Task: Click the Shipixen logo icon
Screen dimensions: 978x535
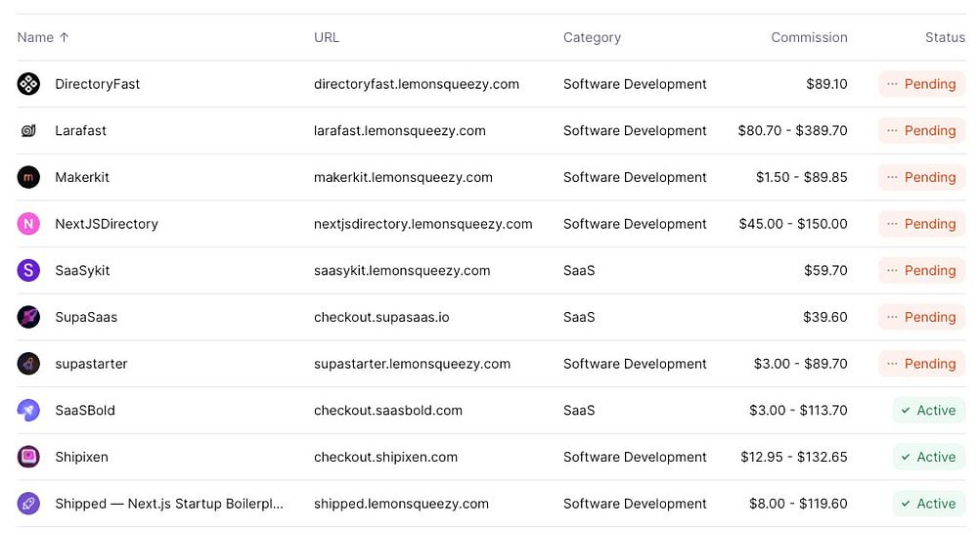Action: coord(28,457)
